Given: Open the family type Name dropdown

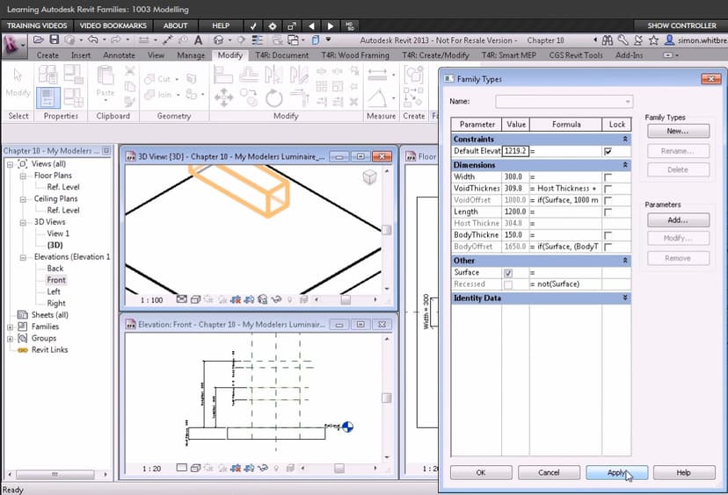Looking at the screenshot, I should (x=628, y=102).
